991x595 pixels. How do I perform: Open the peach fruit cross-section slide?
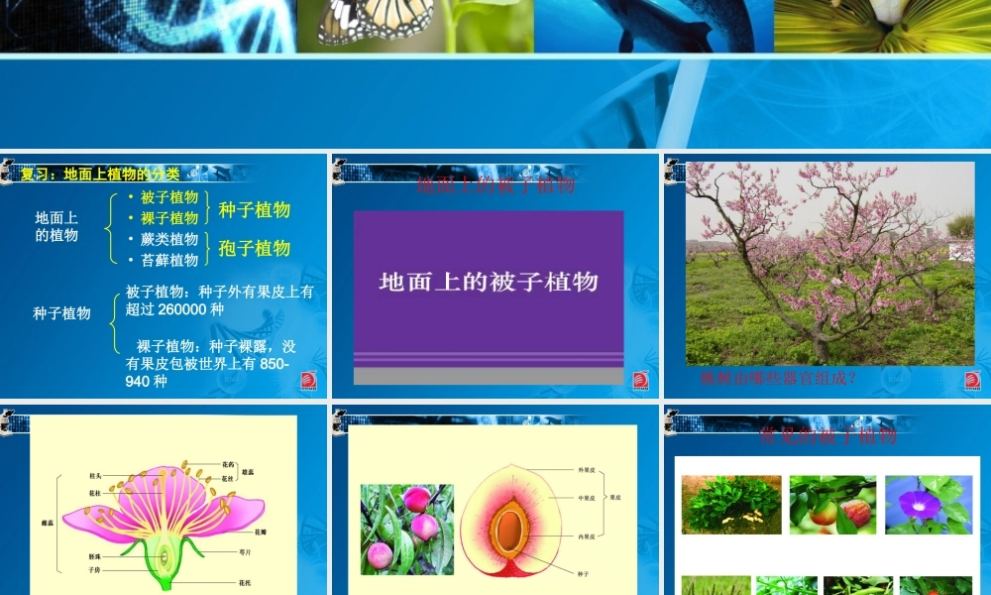(x=495, y=500)
